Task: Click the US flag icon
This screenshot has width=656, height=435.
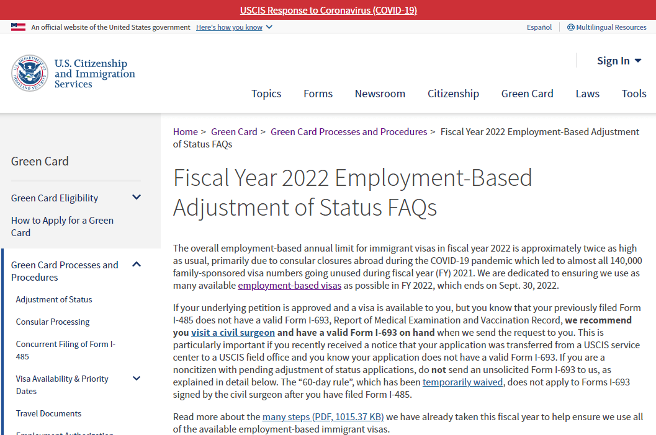Action: click(18, 27)
